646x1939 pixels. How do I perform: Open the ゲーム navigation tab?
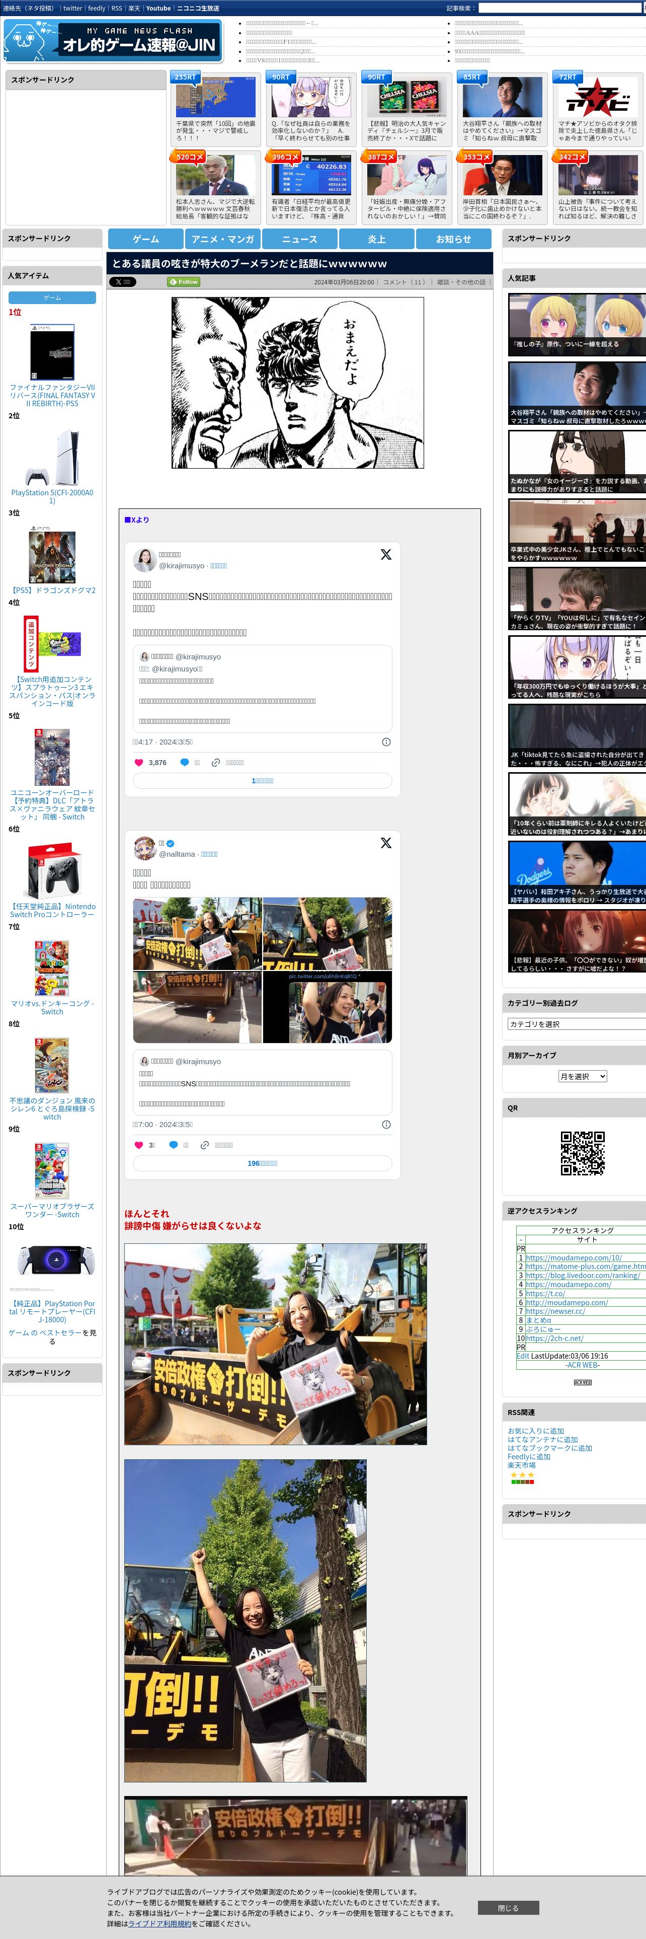pyautogui.click(x=146, y=239)
